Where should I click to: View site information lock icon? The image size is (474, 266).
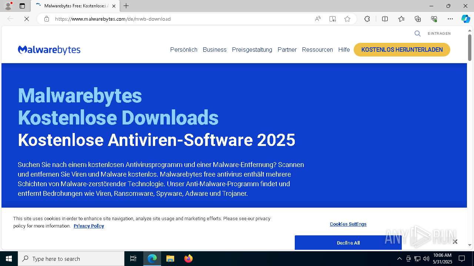[47, 19]
